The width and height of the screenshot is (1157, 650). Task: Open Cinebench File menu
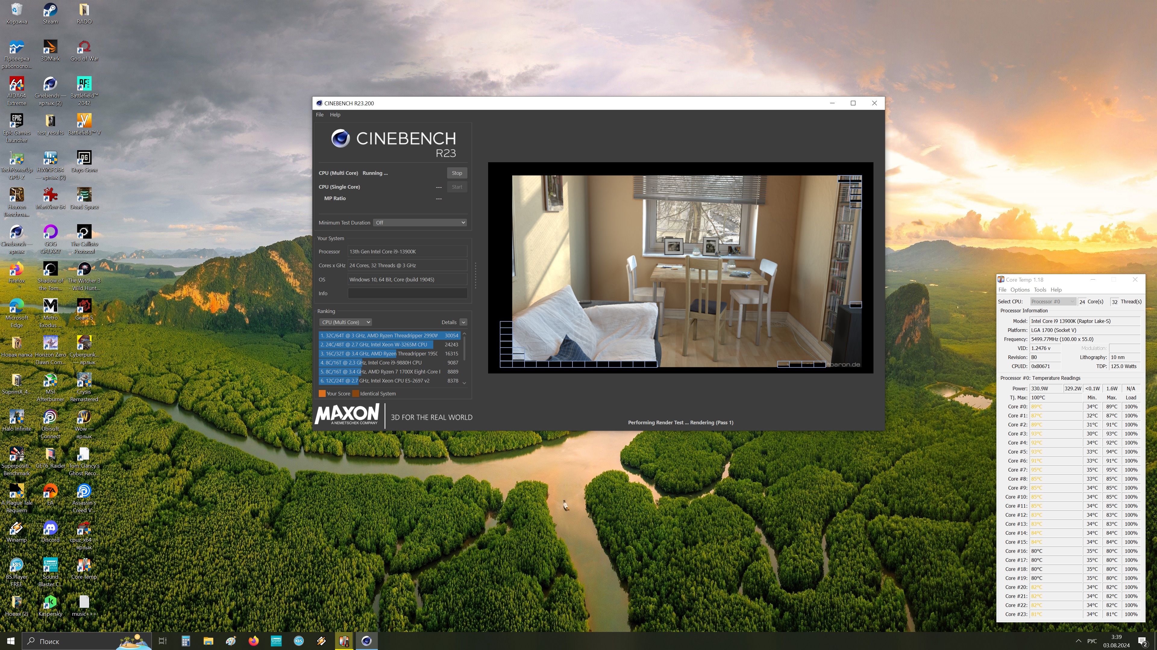click(319, 115)
